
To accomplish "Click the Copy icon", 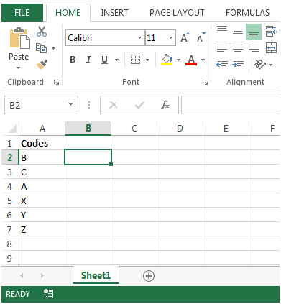I will pyautogui.click(x=41, y=48).
